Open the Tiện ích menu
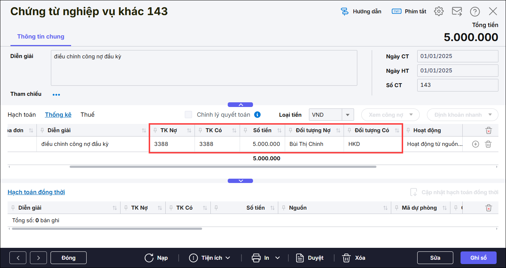This screenshot has height=268, width=506. click(210, 258)
